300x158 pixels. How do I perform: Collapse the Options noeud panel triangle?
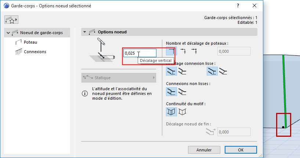(x=85, y=32)
